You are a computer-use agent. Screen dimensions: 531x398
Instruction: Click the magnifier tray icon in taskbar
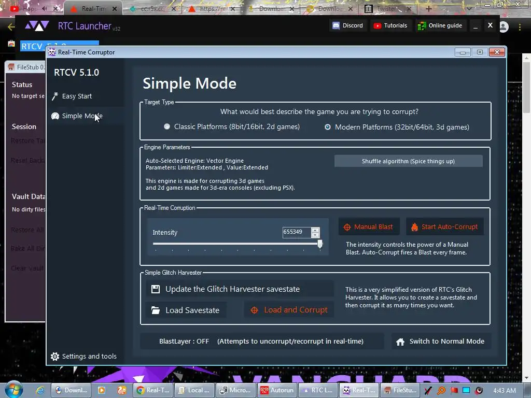441,390
